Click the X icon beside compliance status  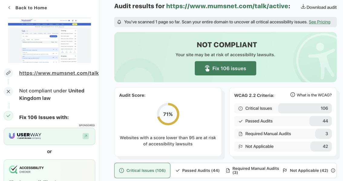coord(8,91)
